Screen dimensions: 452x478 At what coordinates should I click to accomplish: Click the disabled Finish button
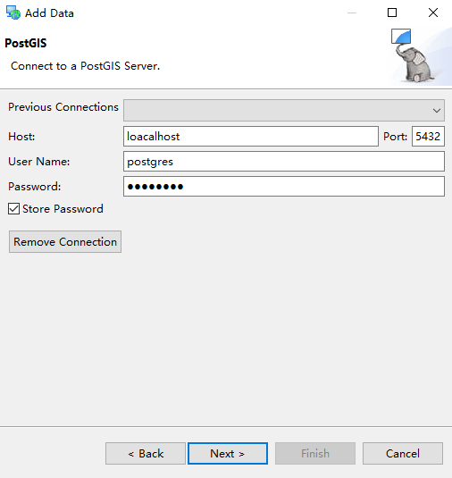[x=315, y=454]
